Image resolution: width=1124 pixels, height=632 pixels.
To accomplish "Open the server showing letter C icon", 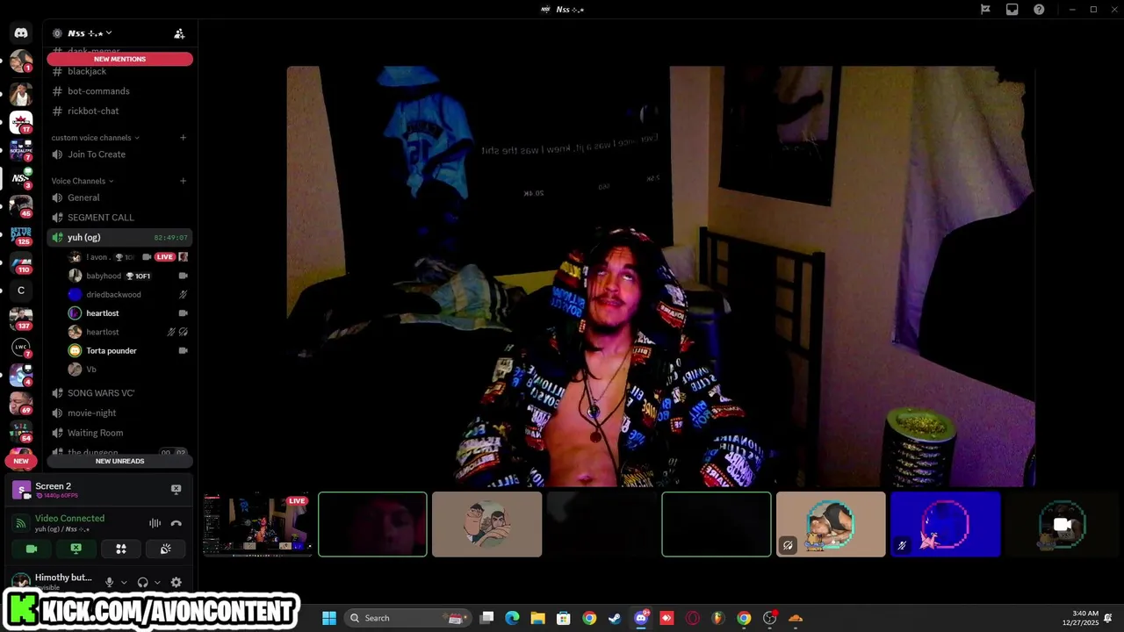I will (x=21, y=291).
